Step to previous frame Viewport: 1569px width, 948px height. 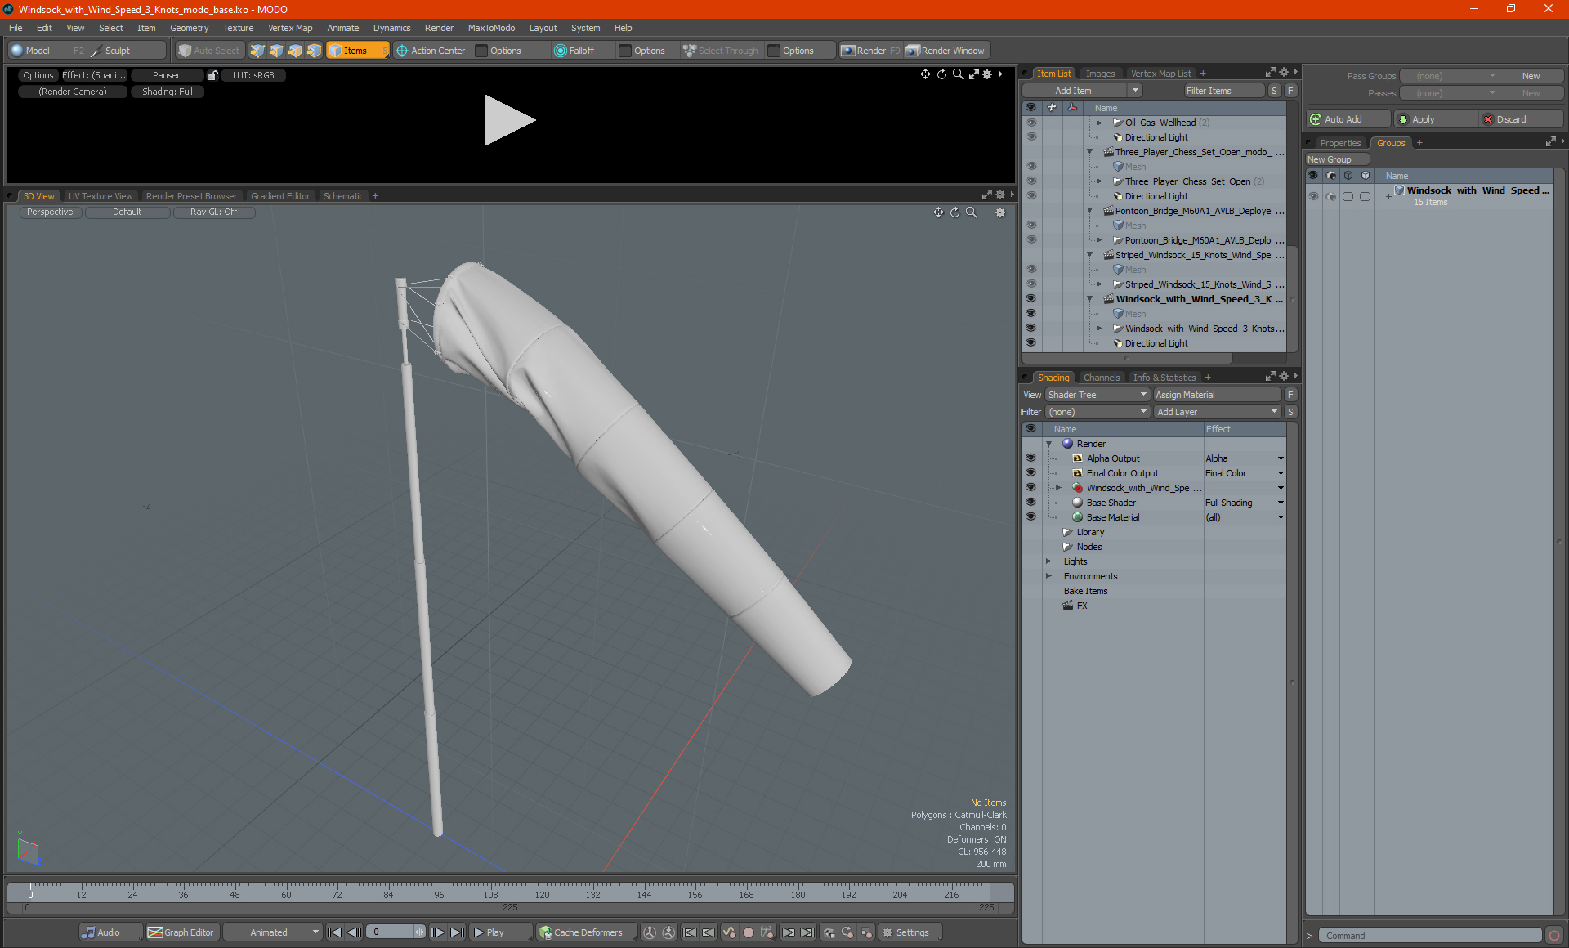pos(354,932)
